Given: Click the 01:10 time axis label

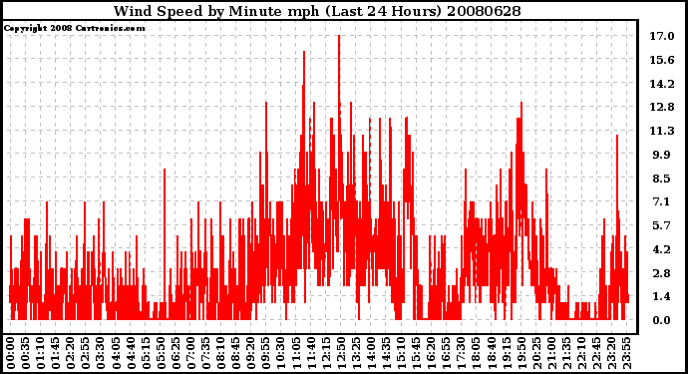Looking at the screenshot, I should (40, 354).
